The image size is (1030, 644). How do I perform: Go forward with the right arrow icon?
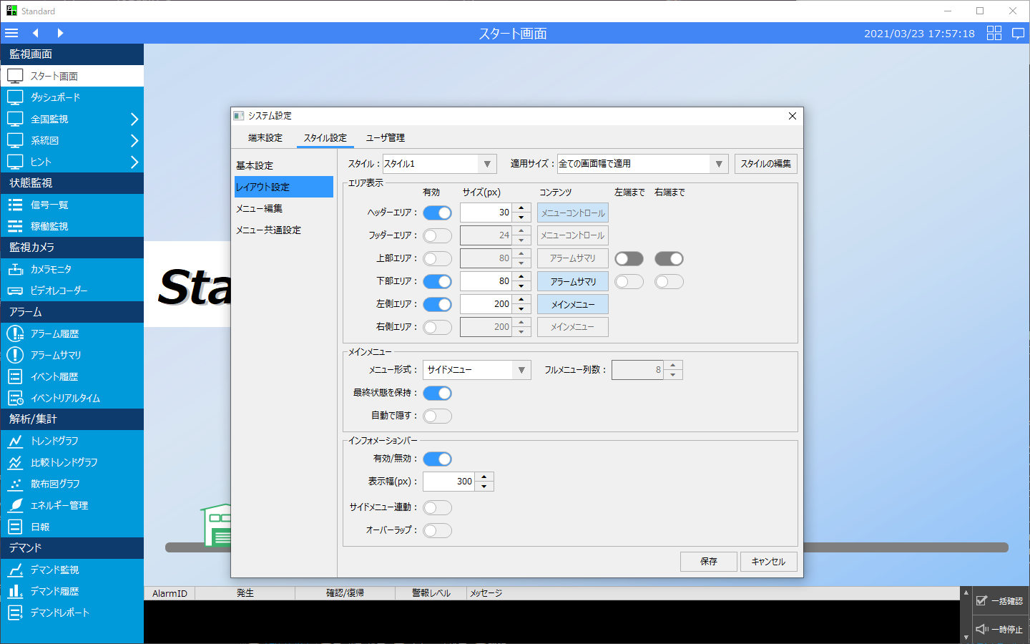[x=60, y=33]
